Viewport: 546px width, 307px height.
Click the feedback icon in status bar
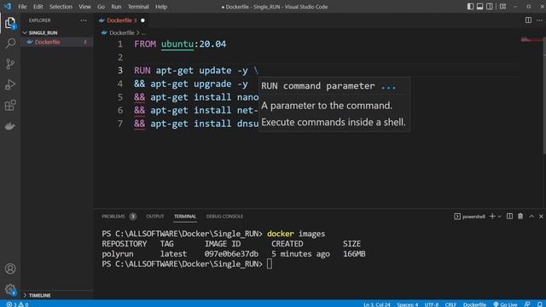point(527,304)
